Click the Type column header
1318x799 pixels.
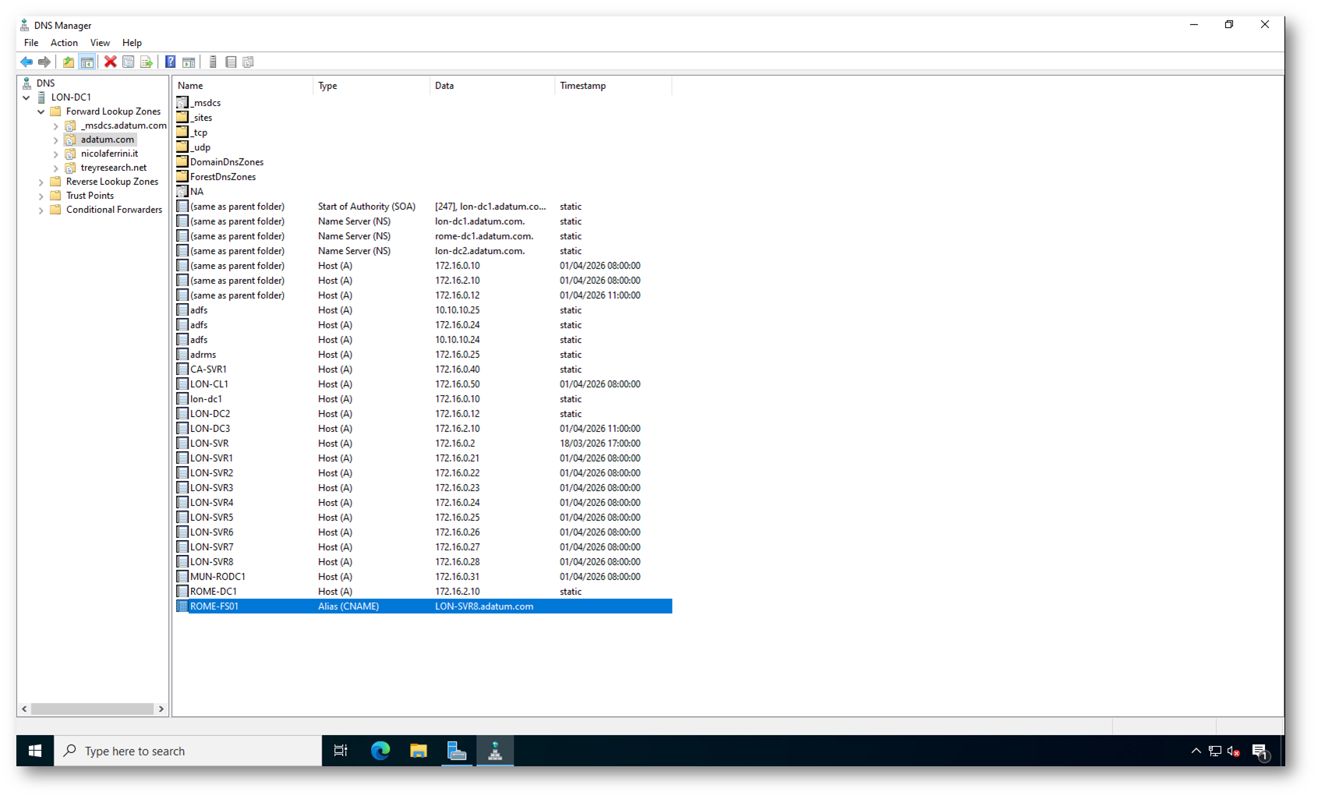[x=327, y=86]
